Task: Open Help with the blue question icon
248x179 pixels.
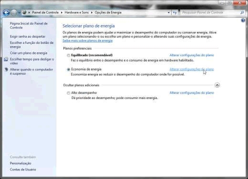Action: (243, 20)
